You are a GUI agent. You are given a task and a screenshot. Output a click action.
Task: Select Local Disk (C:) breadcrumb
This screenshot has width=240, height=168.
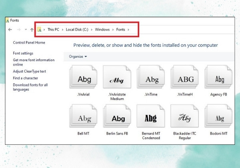77,30
